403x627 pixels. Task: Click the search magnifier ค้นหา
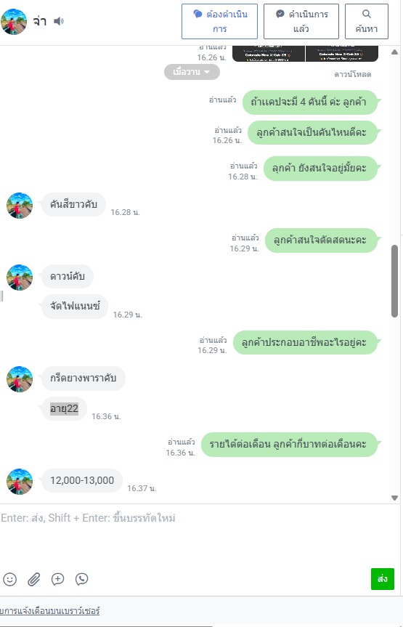point(366,22)
